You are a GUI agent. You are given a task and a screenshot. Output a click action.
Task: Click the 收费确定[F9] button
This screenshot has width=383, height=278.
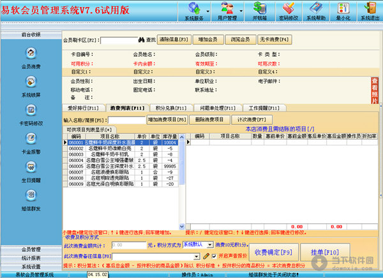click(274, 252)
